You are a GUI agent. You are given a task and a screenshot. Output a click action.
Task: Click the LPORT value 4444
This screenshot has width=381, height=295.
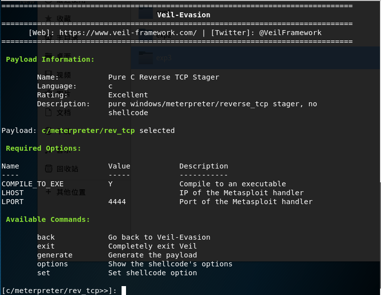117,202
